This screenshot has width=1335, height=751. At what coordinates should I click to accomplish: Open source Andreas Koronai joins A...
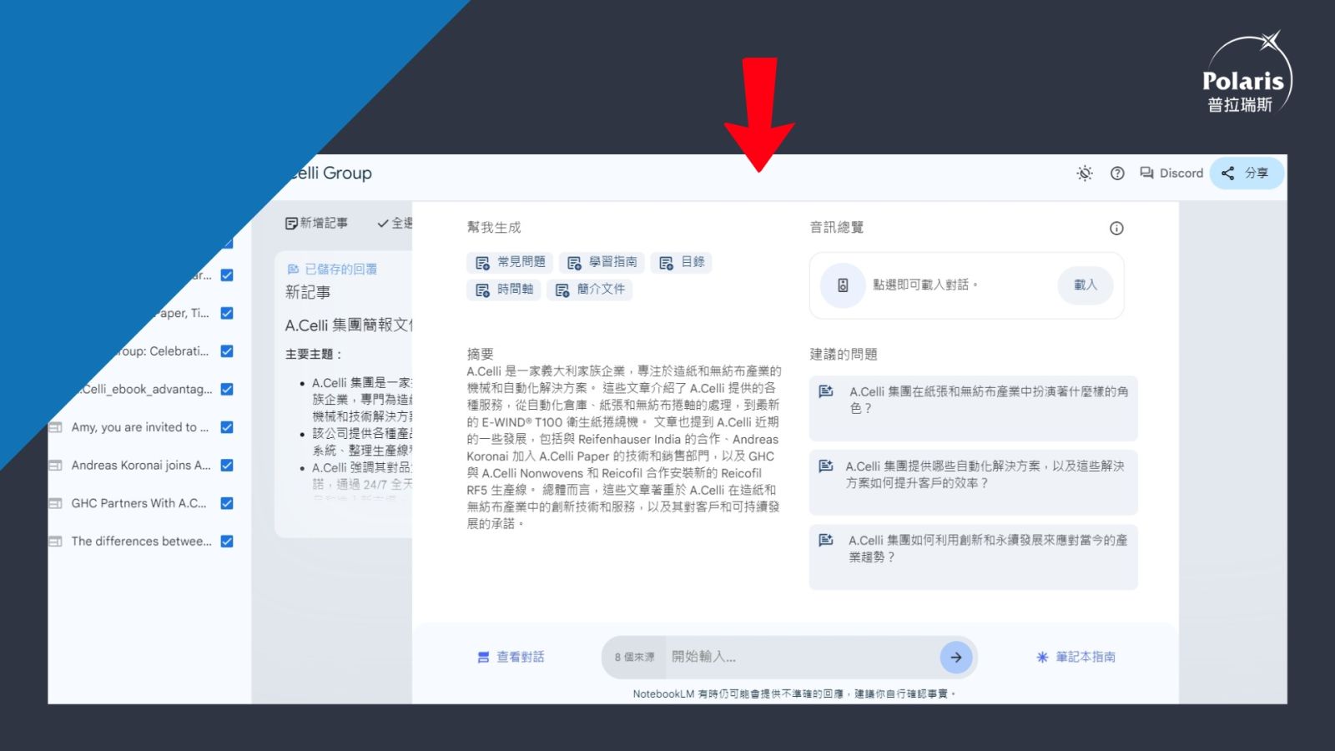click(x=141, y=466)
